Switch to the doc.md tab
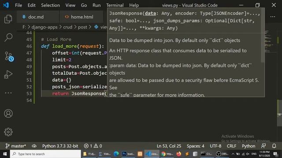The height and width of the screenshot is (158, 282). pyautogui.click(x=38, y=17)
